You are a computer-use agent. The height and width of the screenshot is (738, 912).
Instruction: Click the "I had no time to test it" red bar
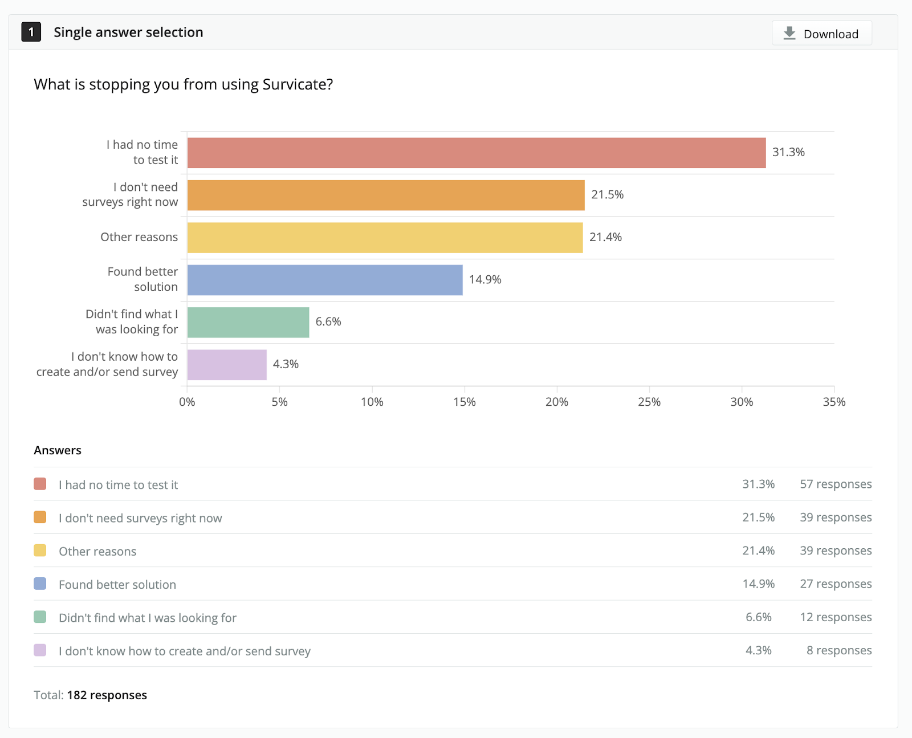click(x=477, y=153)
